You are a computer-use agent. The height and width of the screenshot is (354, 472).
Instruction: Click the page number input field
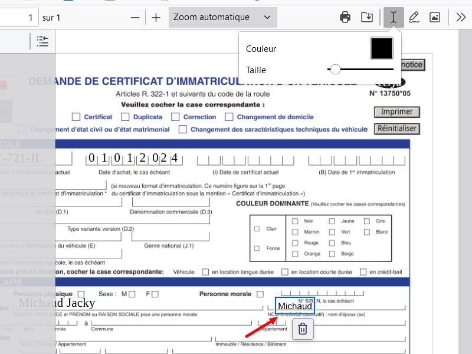point(19,17)
